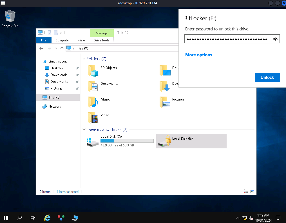286x223 pixels.
Task: Click the Unlock button
Action: 267,77
